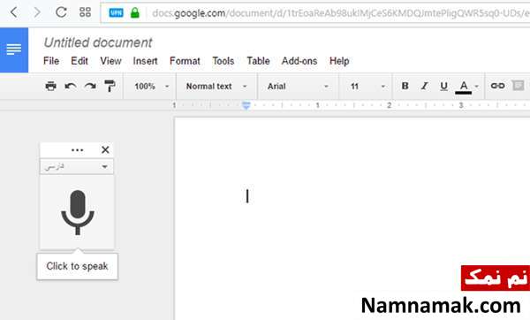The height and width of the screenshot is (320, 530).
Task: Open the Help menu
Action: (339, 61)
